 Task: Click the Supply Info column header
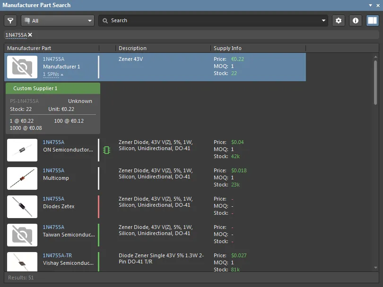click(x=227, y=48)
